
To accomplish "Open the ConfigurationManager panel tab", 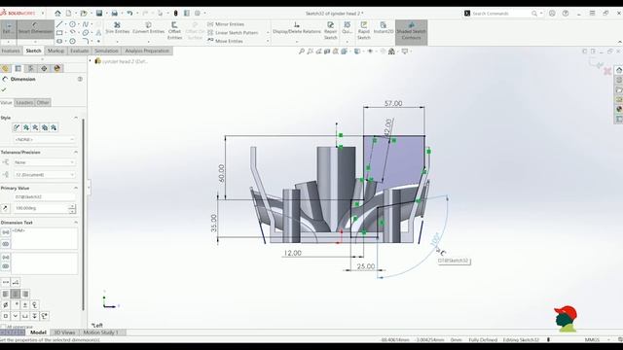I will point(31,68).
